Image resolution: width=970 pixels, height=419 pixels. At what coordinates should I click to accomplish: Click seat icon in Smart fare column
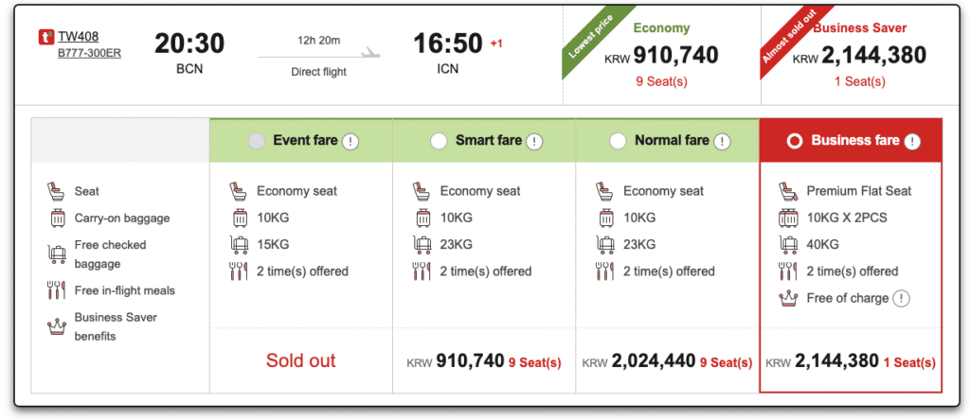[x=422, y=191]
